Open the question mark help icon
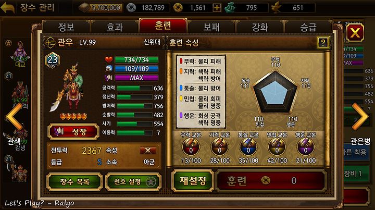375x210 pixels. click(x=323, y=43)
